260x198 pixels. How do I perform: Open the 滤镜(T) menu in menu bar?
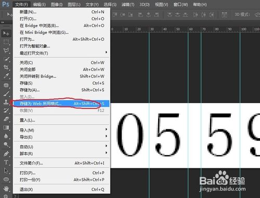[x=128, y=5]
